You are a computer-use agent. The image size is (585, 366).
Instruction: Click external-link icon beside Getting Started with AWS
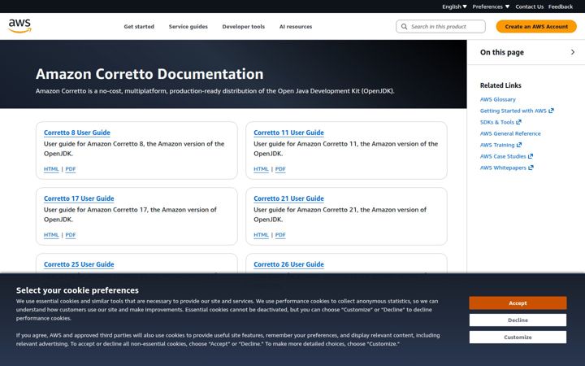pos(551,111)
